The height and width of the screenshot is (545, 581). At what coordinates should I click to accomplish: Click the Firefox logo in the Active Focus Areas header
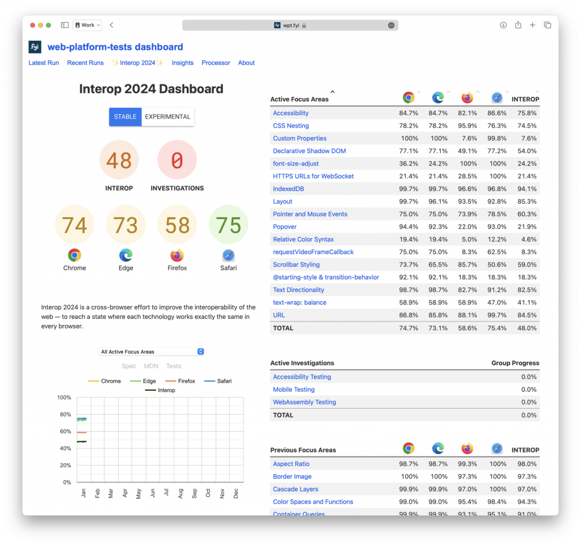click(467, 97)
